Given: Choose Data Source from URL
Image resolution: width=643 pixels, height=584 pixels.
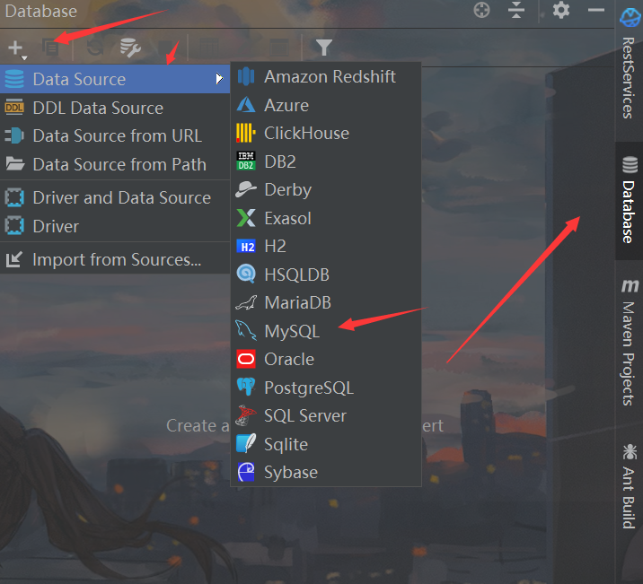Looking at the screenshot, I should [115, 136].
